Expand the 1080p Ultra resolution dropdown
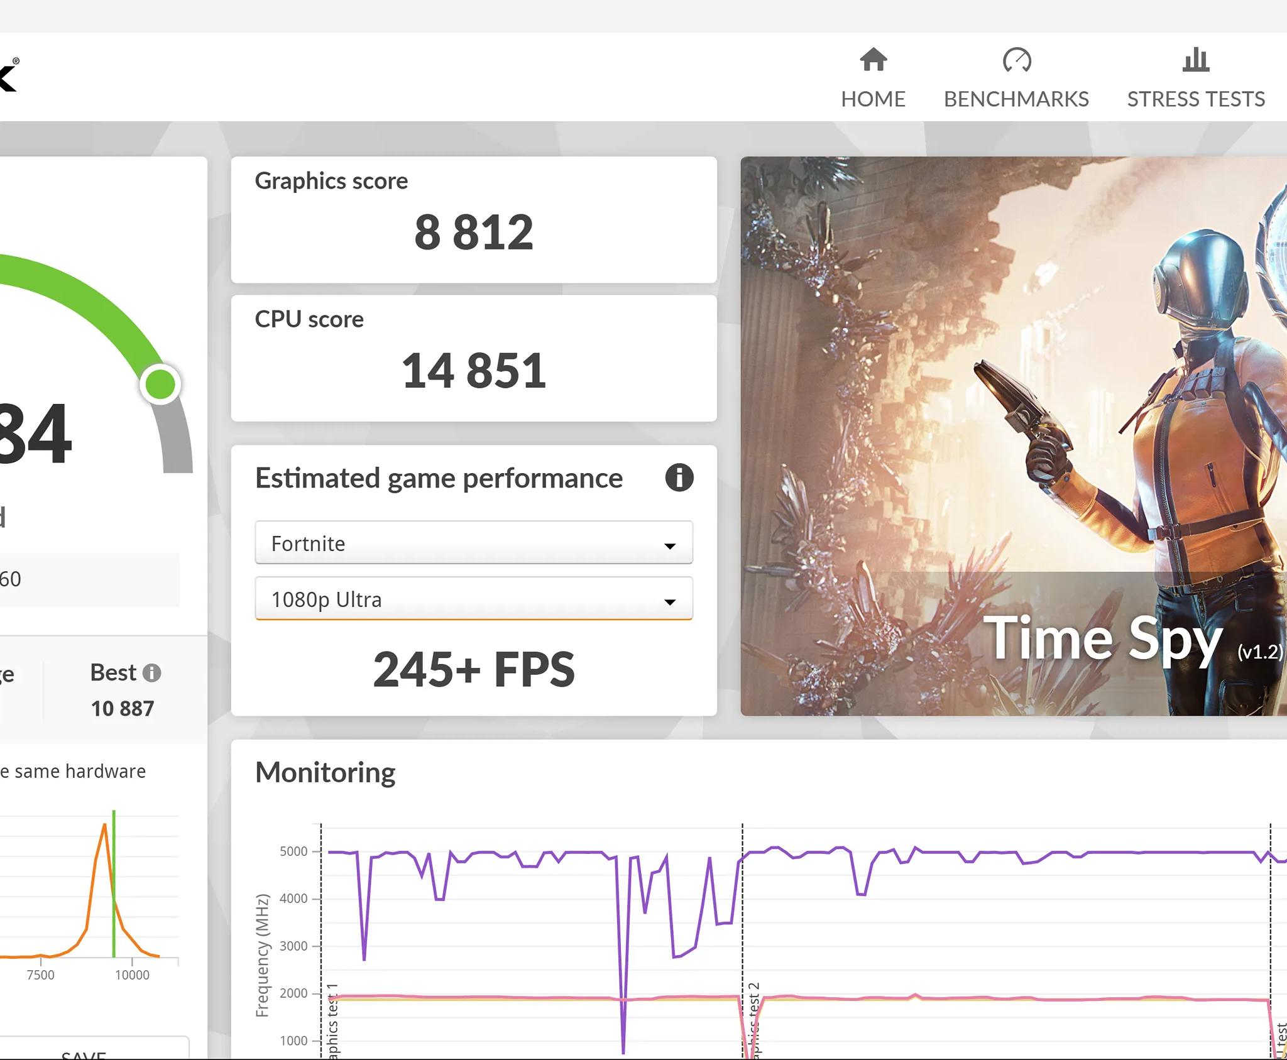 pos(474,599)
